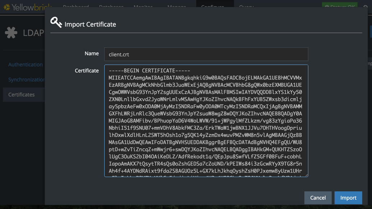Click the LDAP asterisk icon

click(x=11, y=33)
